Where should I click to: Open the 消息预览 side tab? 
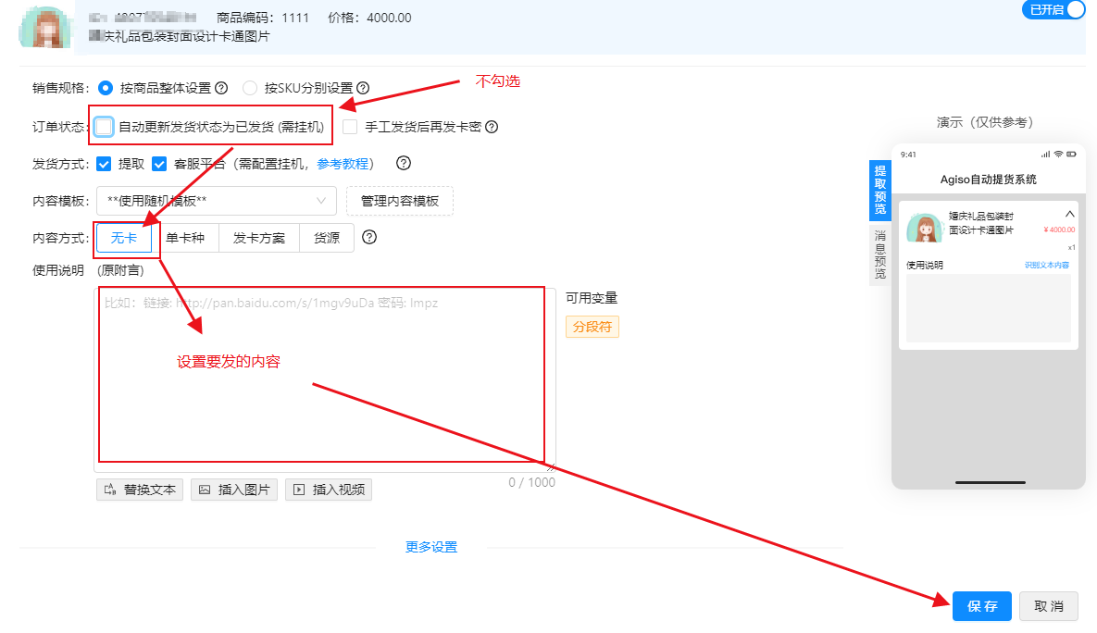tap(879, 254)
